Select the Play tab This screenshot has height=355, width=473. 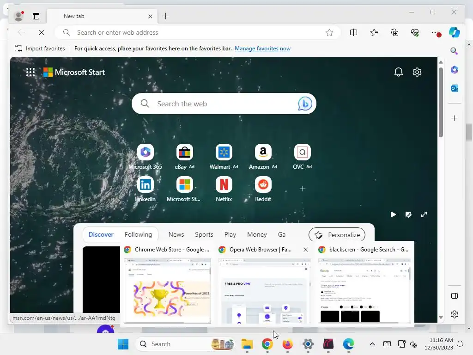click(230, 234)
